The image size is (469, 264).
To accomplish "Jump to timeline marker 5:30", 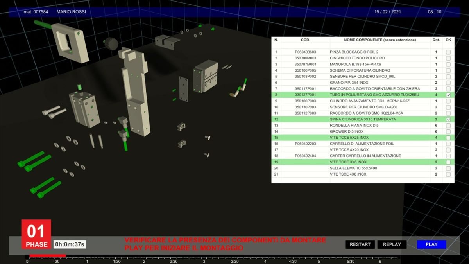I will [x=351, y=261].
